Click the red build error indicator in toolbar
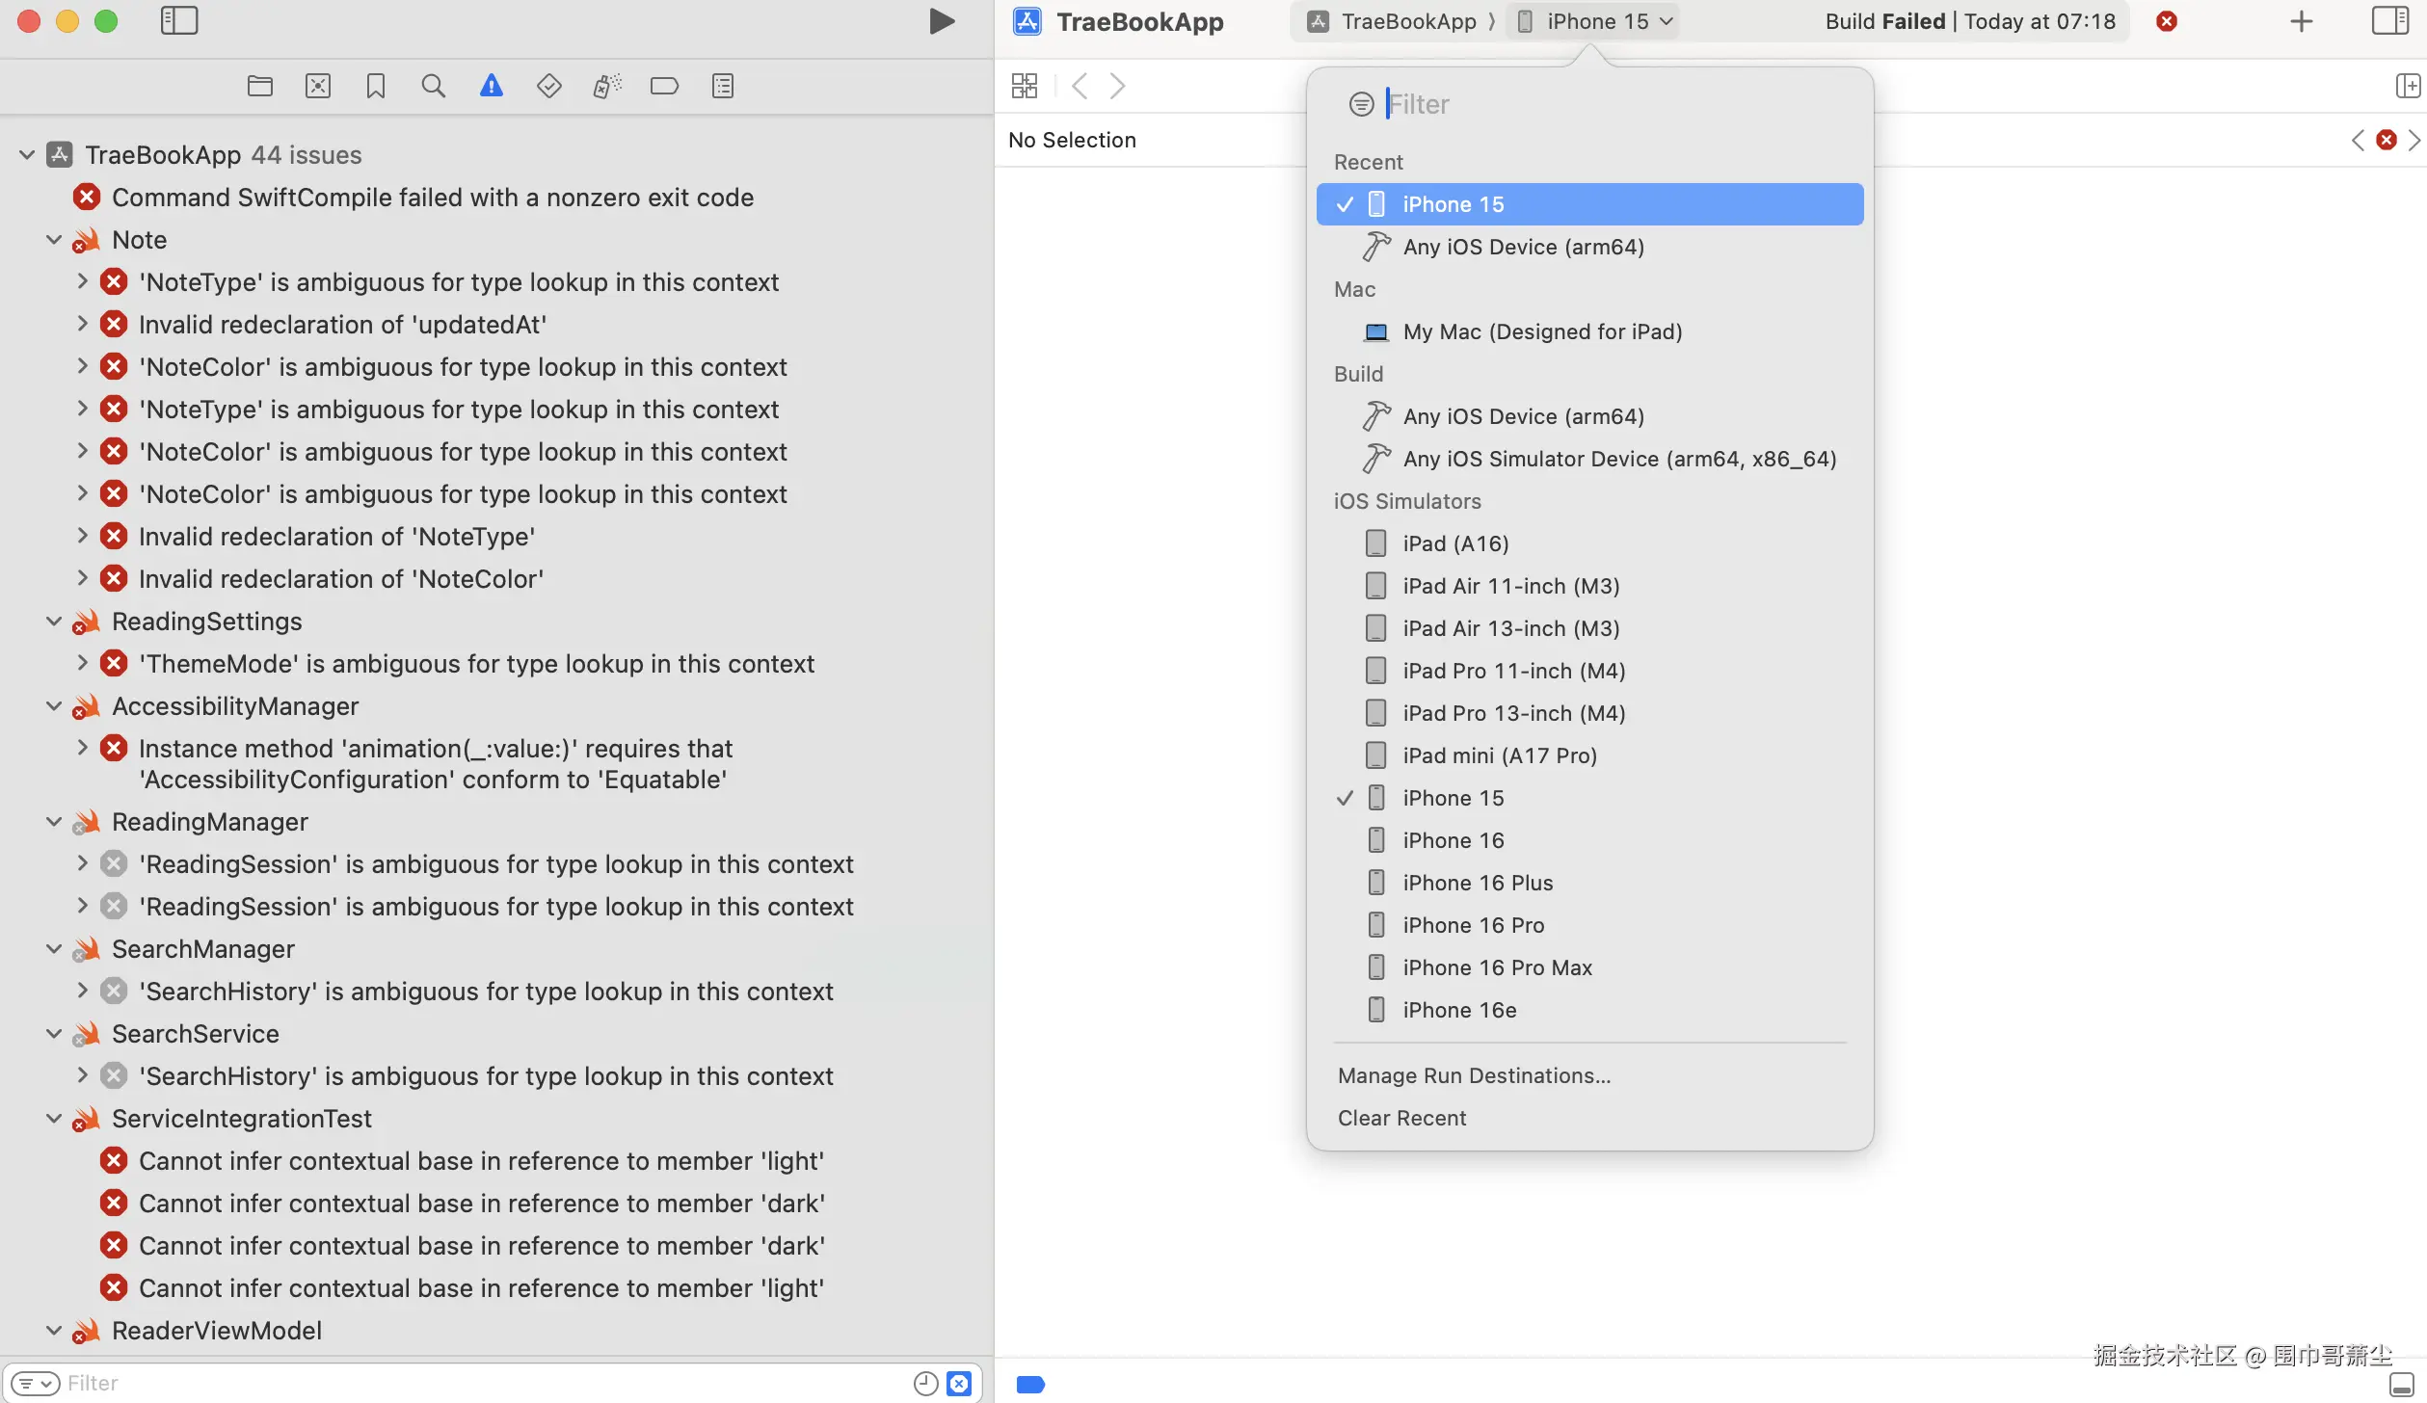The height and width of the screenshot is (1403, 2427). tap(2167, 21)
